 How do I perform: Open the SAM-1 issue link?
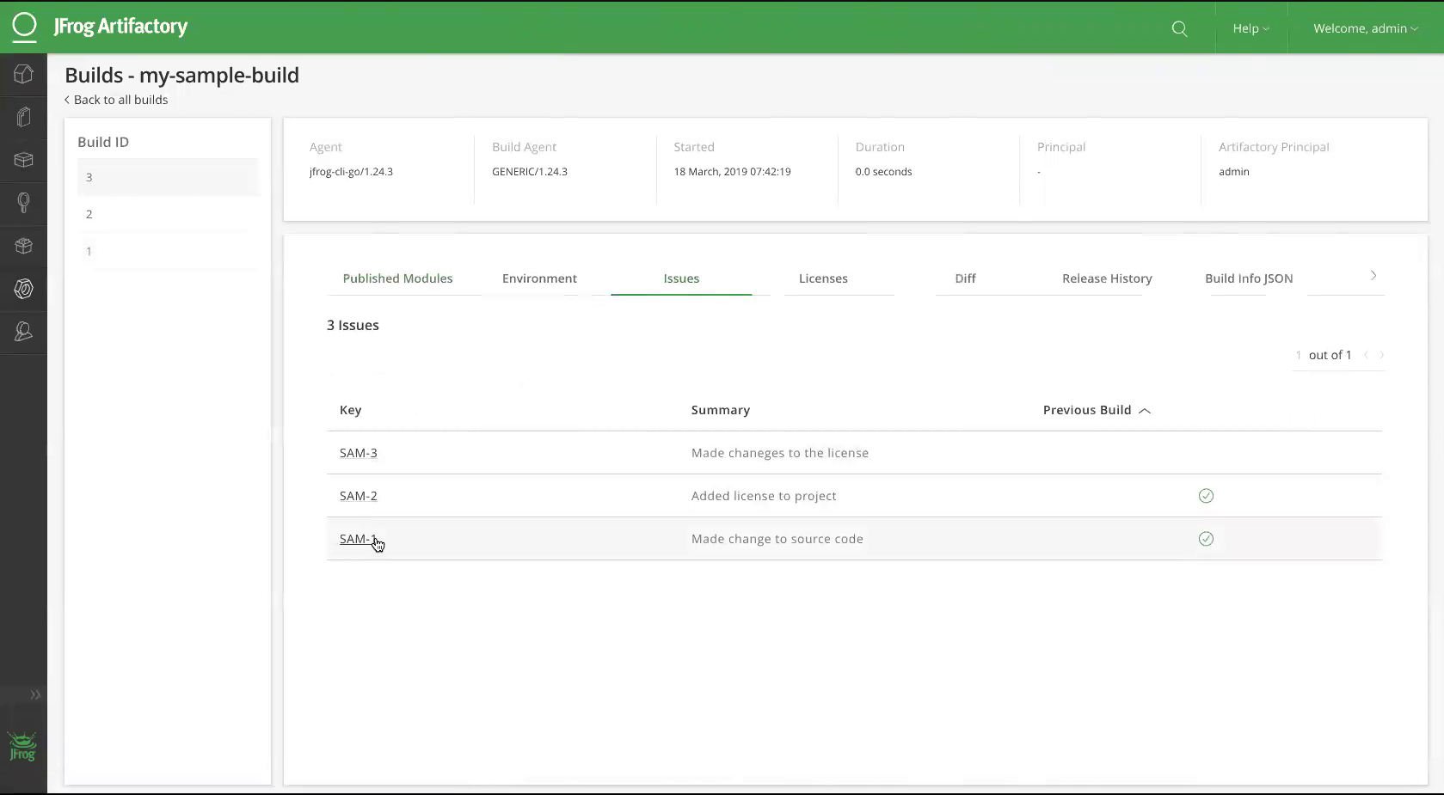coord(356,539)
